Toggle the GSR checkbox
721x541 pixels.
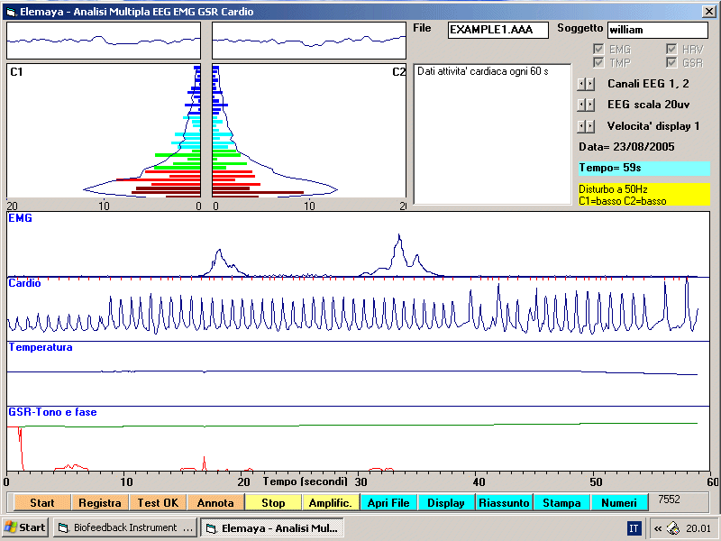pyautogui.click(x=671, y=63)
